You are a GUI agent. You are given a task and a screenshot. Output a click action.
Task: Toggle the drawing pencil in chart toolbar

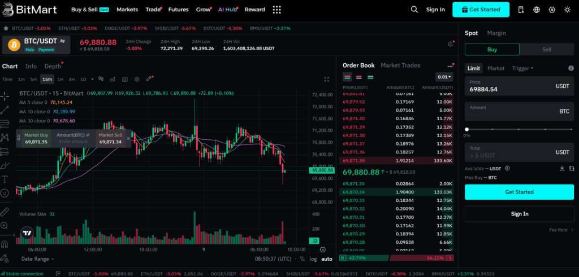pyautogui.click(x=149, y=79)
